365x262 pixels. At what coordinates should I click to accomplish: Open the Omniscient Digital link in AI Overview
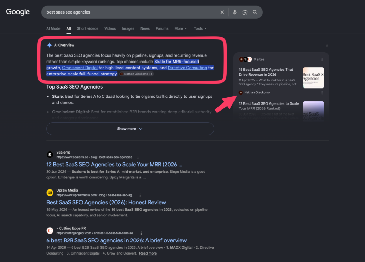[80, 68]
